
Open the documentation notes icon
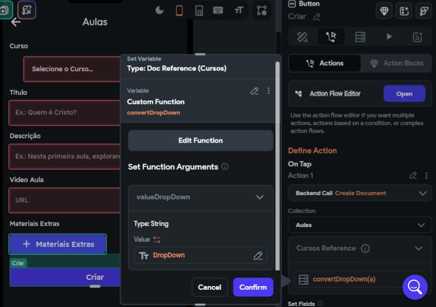[x=417, y=37]
